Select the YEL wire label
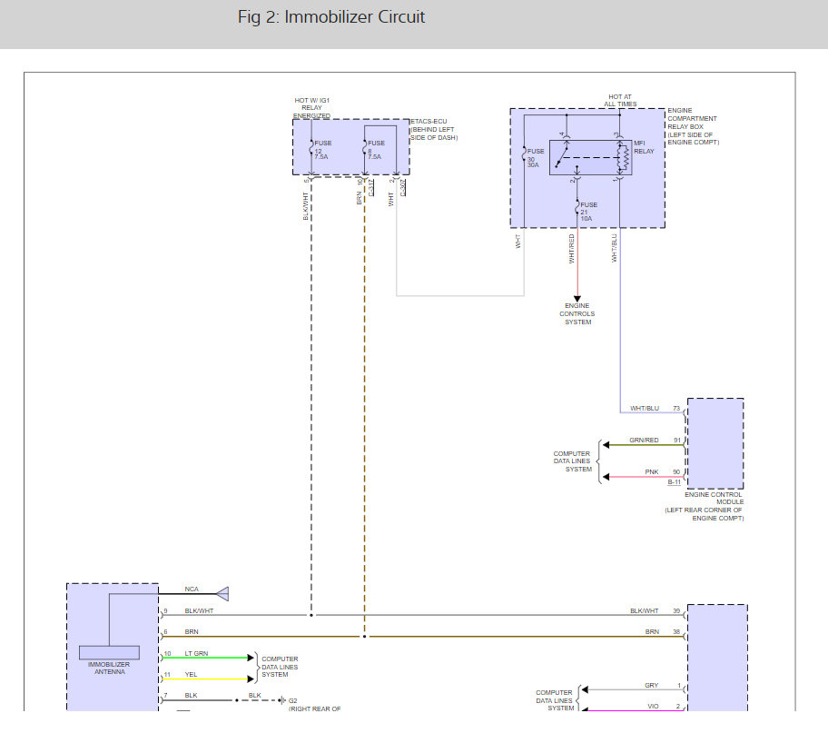This screenshot has width=828, height=733. [192, 675]
